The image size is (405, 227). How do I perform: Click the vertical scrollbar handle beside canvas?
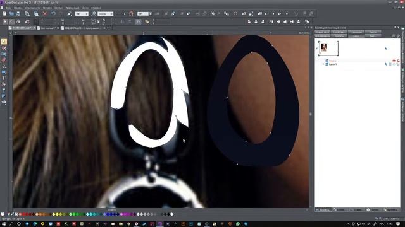(x=311, y=114)
